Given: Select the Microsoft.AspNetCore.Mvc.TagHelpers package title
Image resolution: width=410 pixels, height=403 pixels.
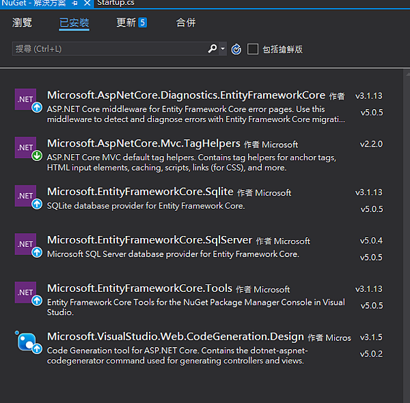Looking at the screenshot, I should pos(143,144).
